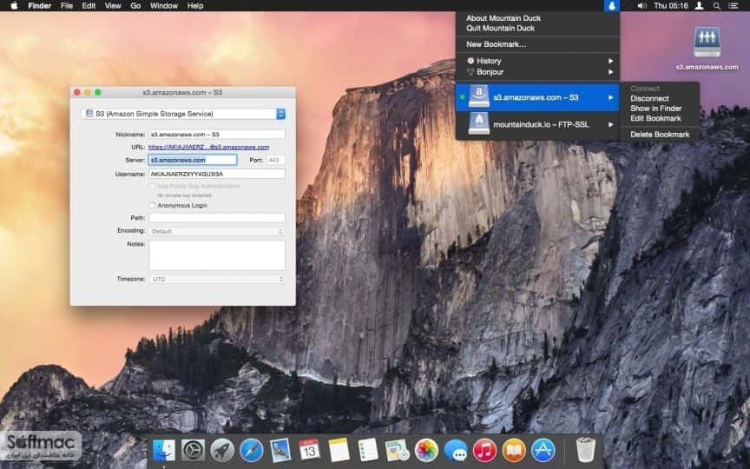Open the s3.amazonaws.com drive on desktop
This screenshot has width=750, height=469.
click(707, 43)
